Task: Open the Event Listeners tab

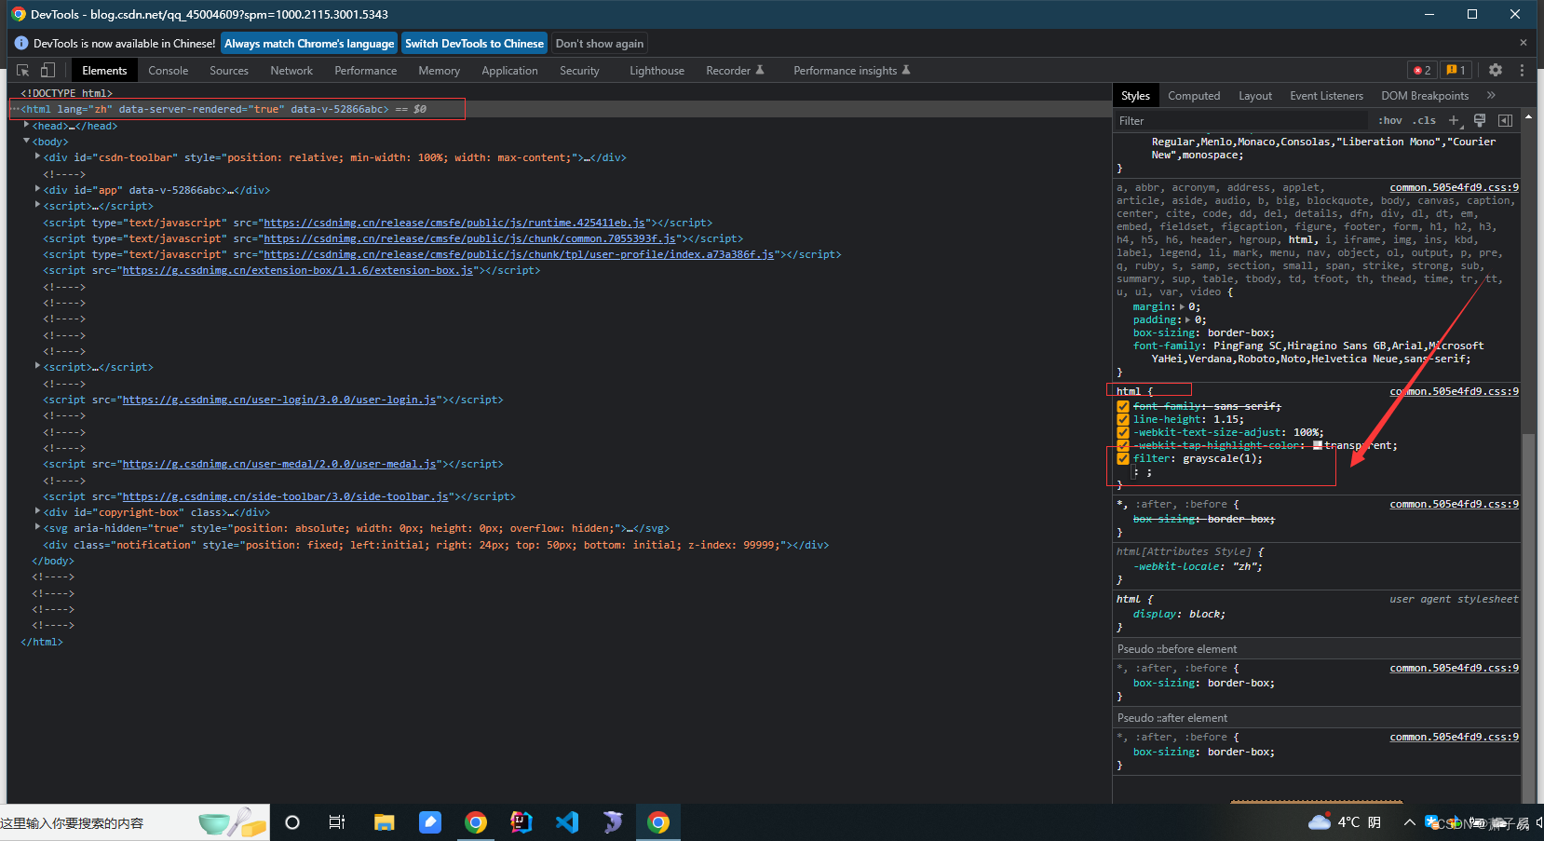Action: 1326,95
